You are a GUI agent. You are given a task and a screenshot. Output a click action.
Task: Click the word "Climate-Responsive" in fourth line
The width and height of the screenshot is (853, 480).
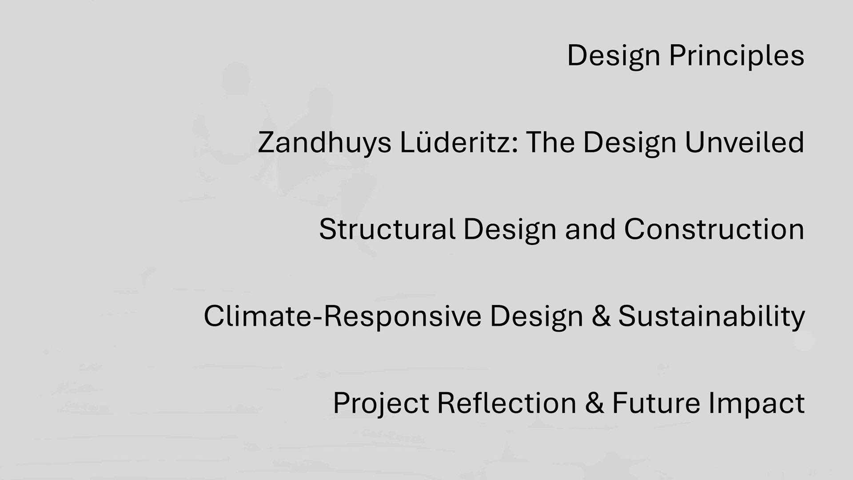(x=342, y=316)
